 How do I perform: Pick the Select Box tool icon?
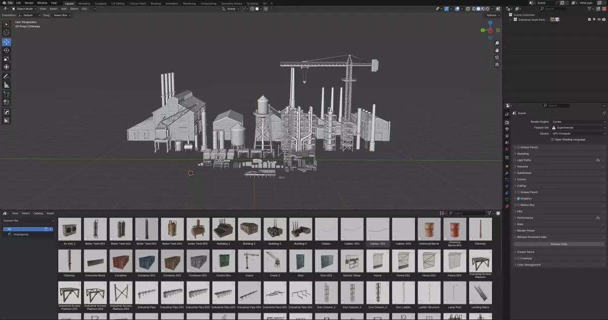tap(7, 24)
